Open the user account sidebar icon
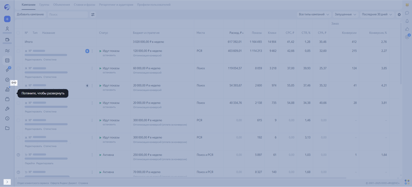The image size is (412, 187). [7, 29]
